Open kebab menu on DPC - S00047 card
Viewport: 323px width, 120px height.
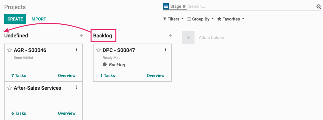click(x=165, y=49)
